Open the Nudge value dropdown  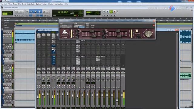click(100, 14)
